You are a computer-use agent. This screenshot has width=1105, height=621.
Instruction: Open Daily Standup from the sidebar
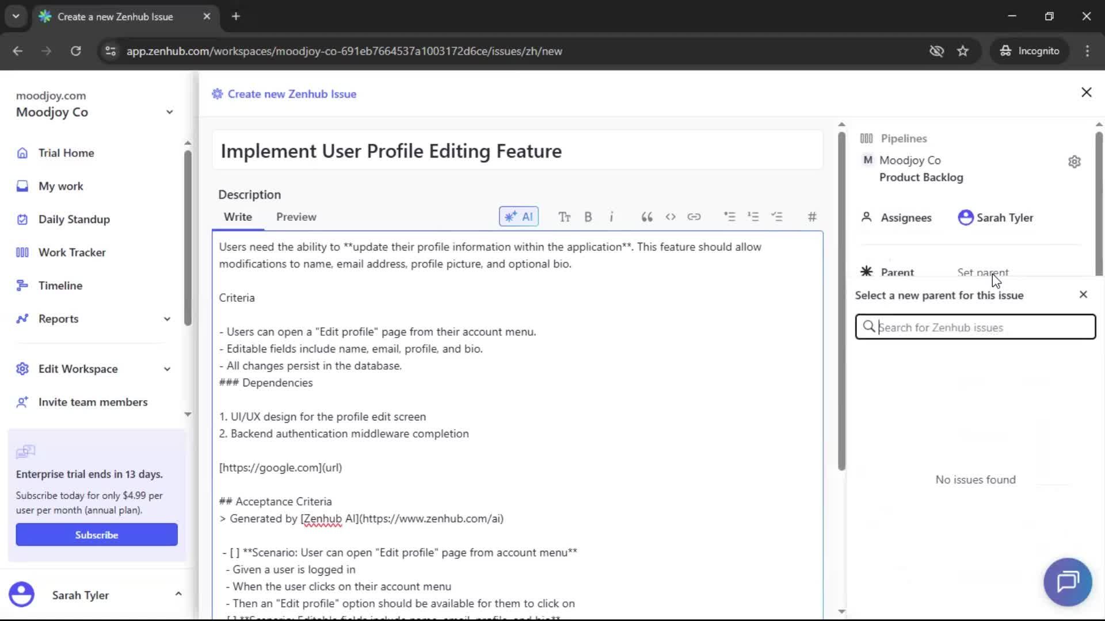pyautogui.click(x=74, y=219)
